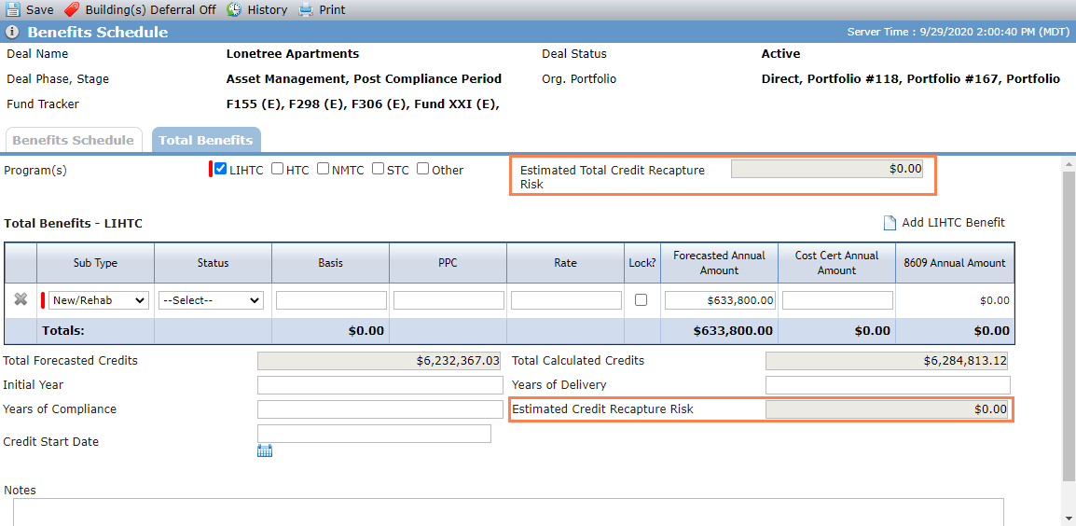
Task: Click the PPC input field
Action: 448,300
